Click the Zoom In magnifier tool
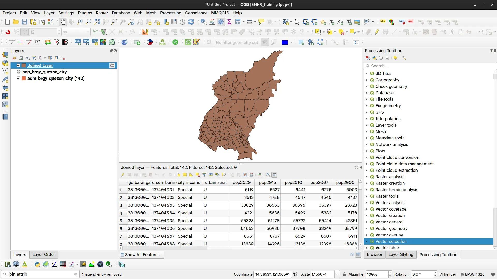The width and height of the screenshot is (497, 279). click(x=80, y=22)
